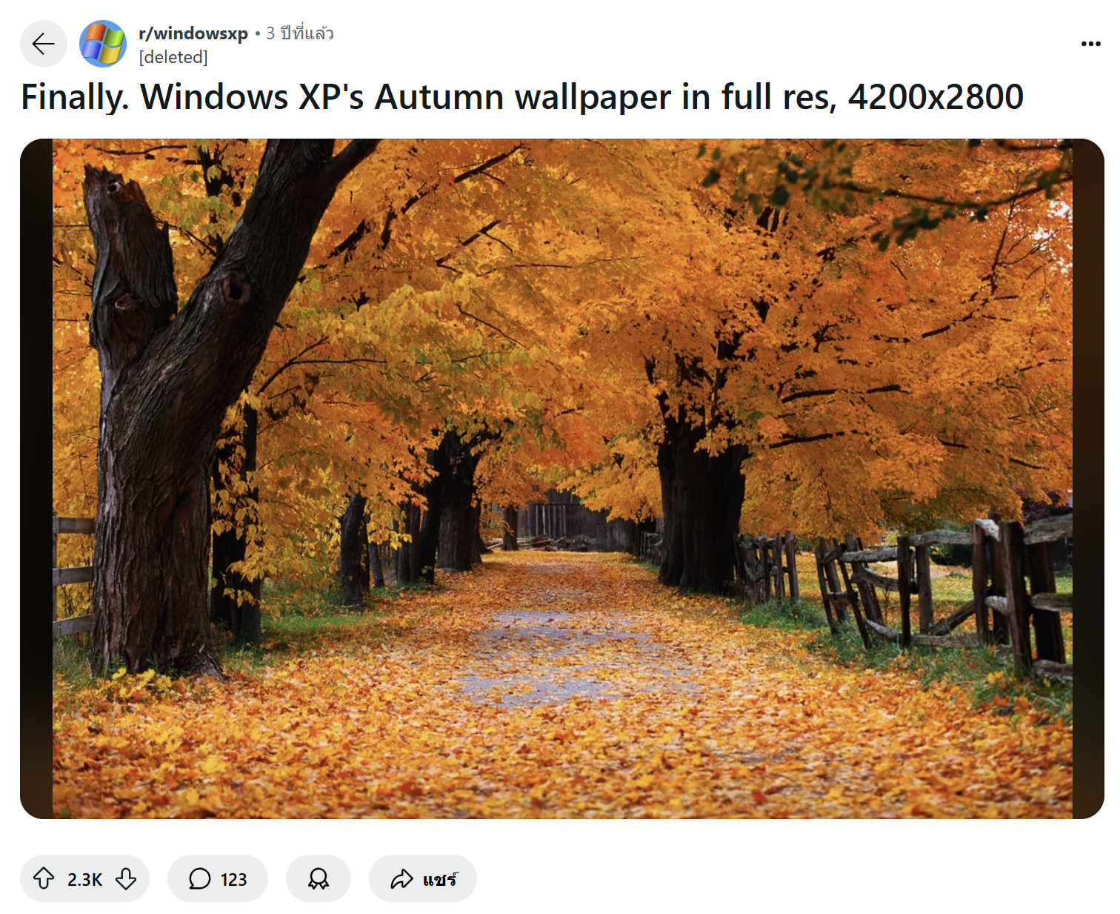1120x914 pixels.
Task: Give an award using the ribbon icon
Action: pos(319,878)
